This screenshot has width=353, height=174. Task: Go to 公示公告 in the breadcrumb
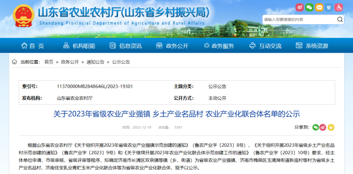pyautogui.click(x=121, y=62)
